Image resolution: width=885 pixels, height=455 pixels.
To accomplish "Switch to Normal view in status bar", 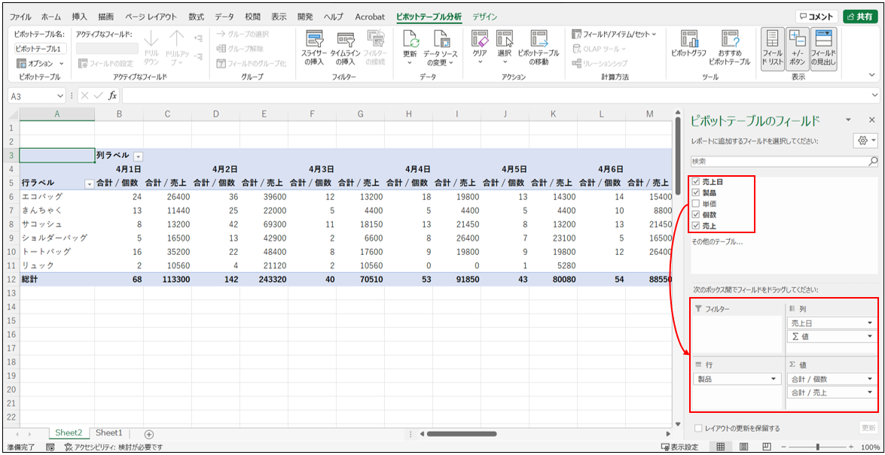I will 721,447.
